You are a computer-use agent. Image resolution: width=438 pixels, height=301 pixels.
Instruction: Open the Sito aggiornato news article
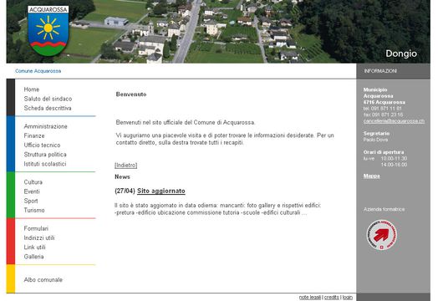pyautogui.click(x=161, y=191)
